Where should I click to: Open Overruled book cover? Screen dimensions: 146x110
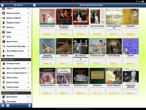pos(64,46)
